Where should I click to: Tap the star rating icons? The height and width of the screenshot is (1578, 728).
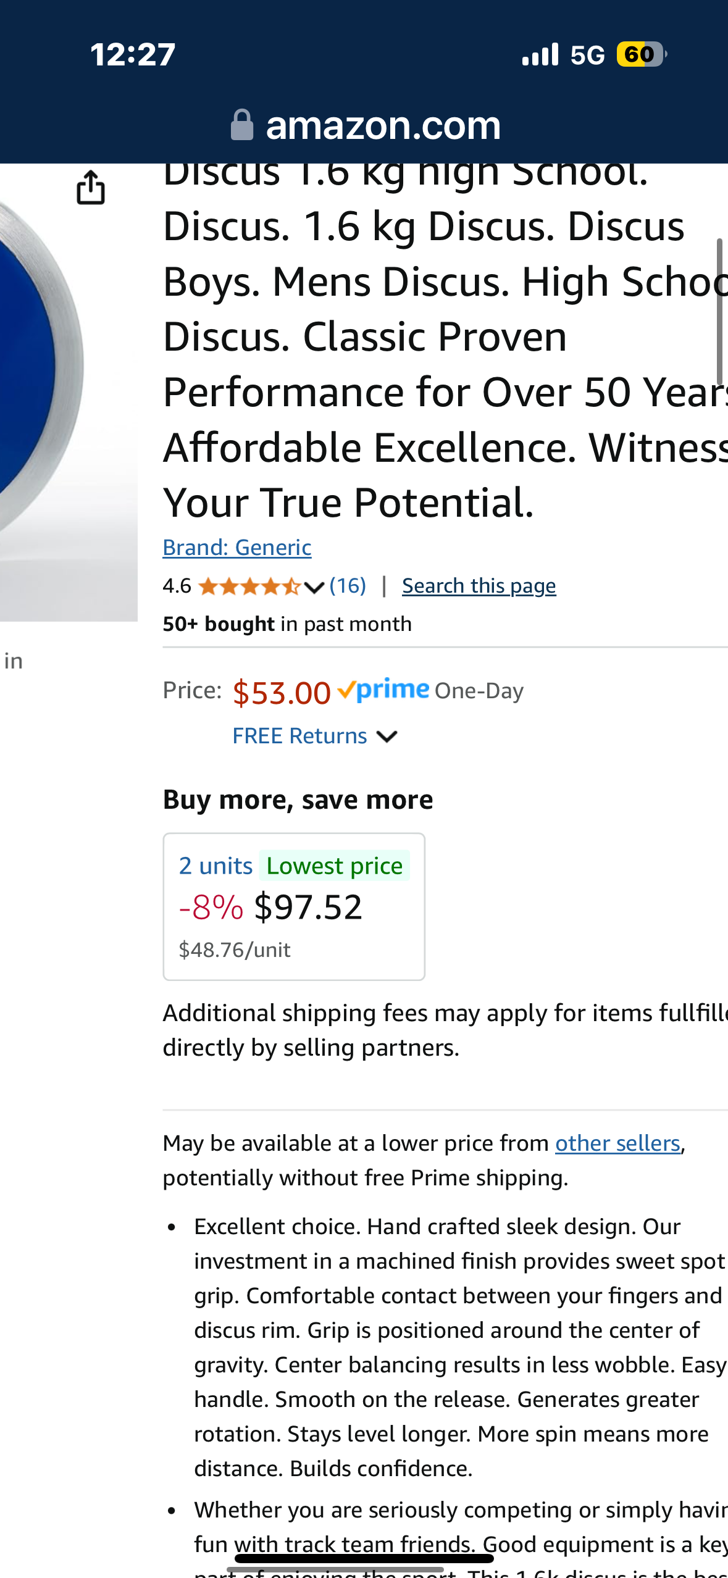tap(249, 586)
